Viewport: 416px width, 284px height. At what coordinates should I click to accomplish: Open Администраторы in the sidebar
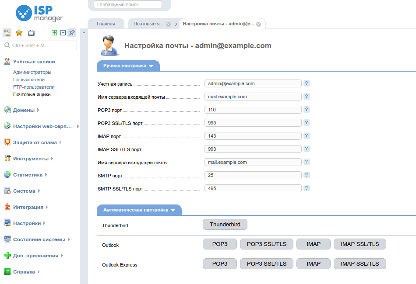click(32, 72)
